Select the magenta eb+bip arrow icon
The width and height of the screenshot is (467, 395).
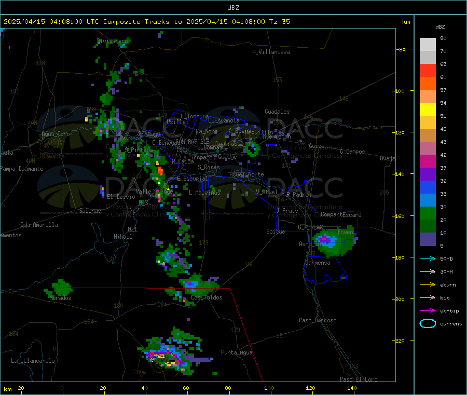pyautogui.click(x=428, y=310)
